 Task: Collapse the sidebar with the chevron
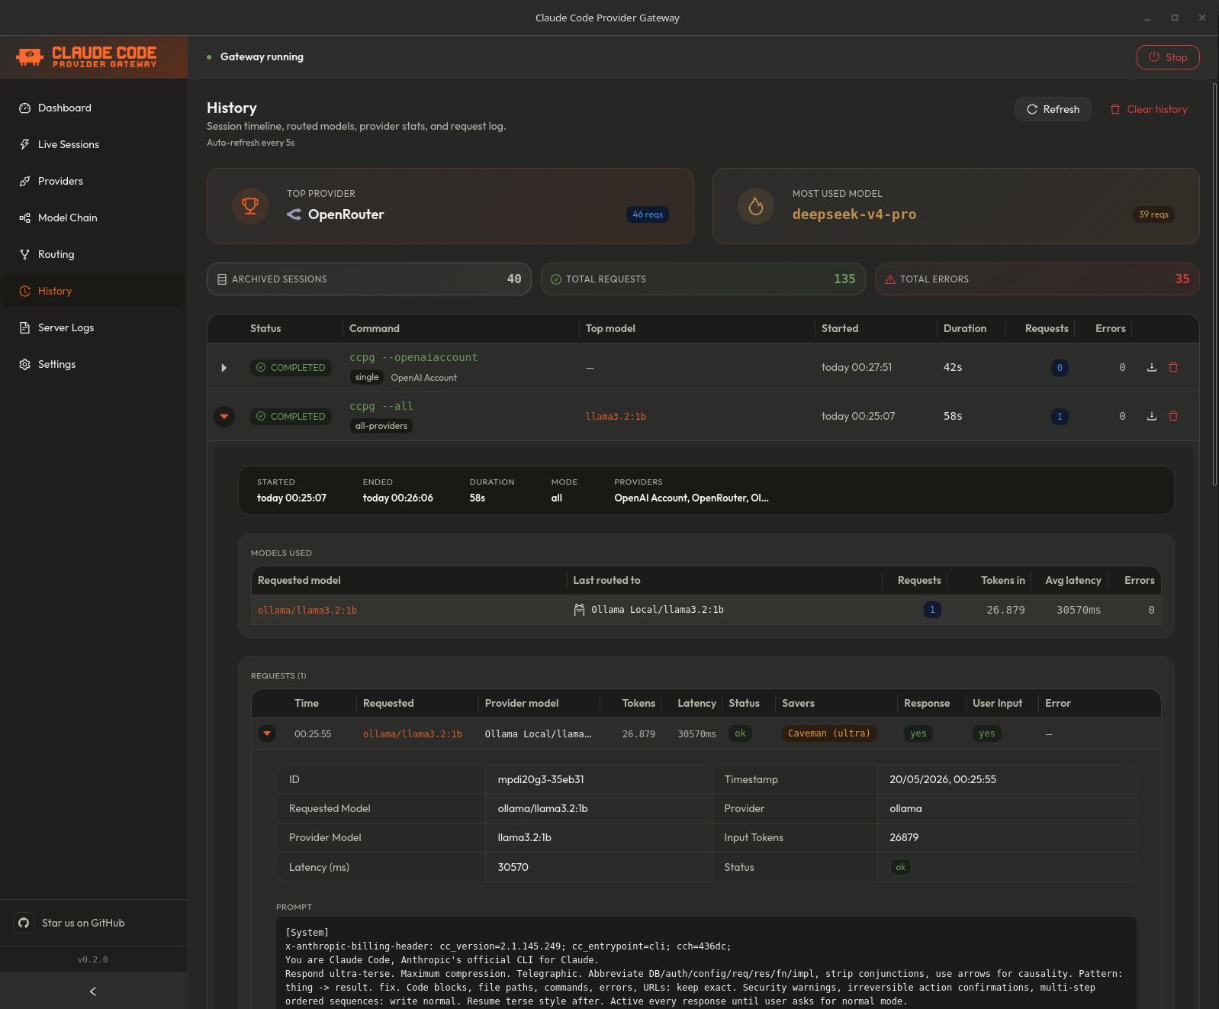point(93,991)
